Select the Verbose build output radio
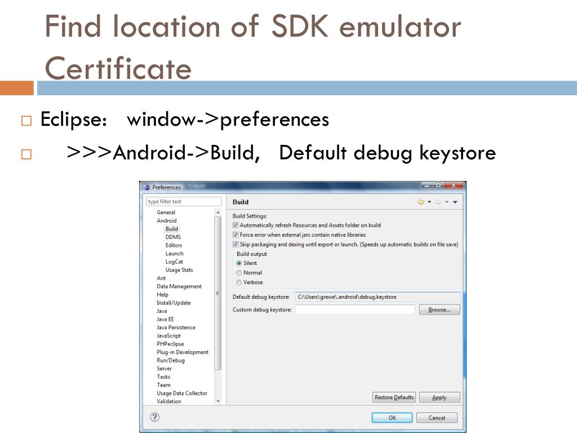This screenshot has width=577, height=433. click(x=239, y=282)
